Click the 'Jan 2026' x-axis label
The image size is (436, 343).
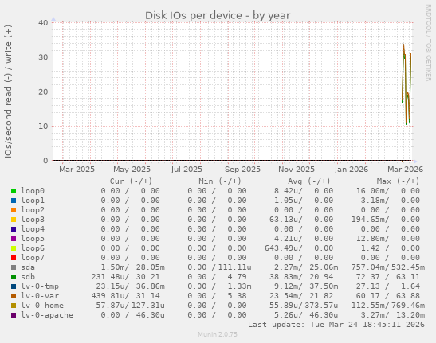click(352, 170)
